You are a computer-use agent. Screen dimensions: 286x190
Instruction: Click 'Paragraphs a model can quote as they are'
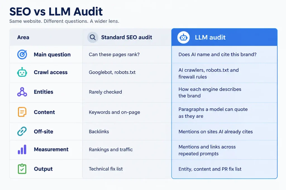(213, 113)
